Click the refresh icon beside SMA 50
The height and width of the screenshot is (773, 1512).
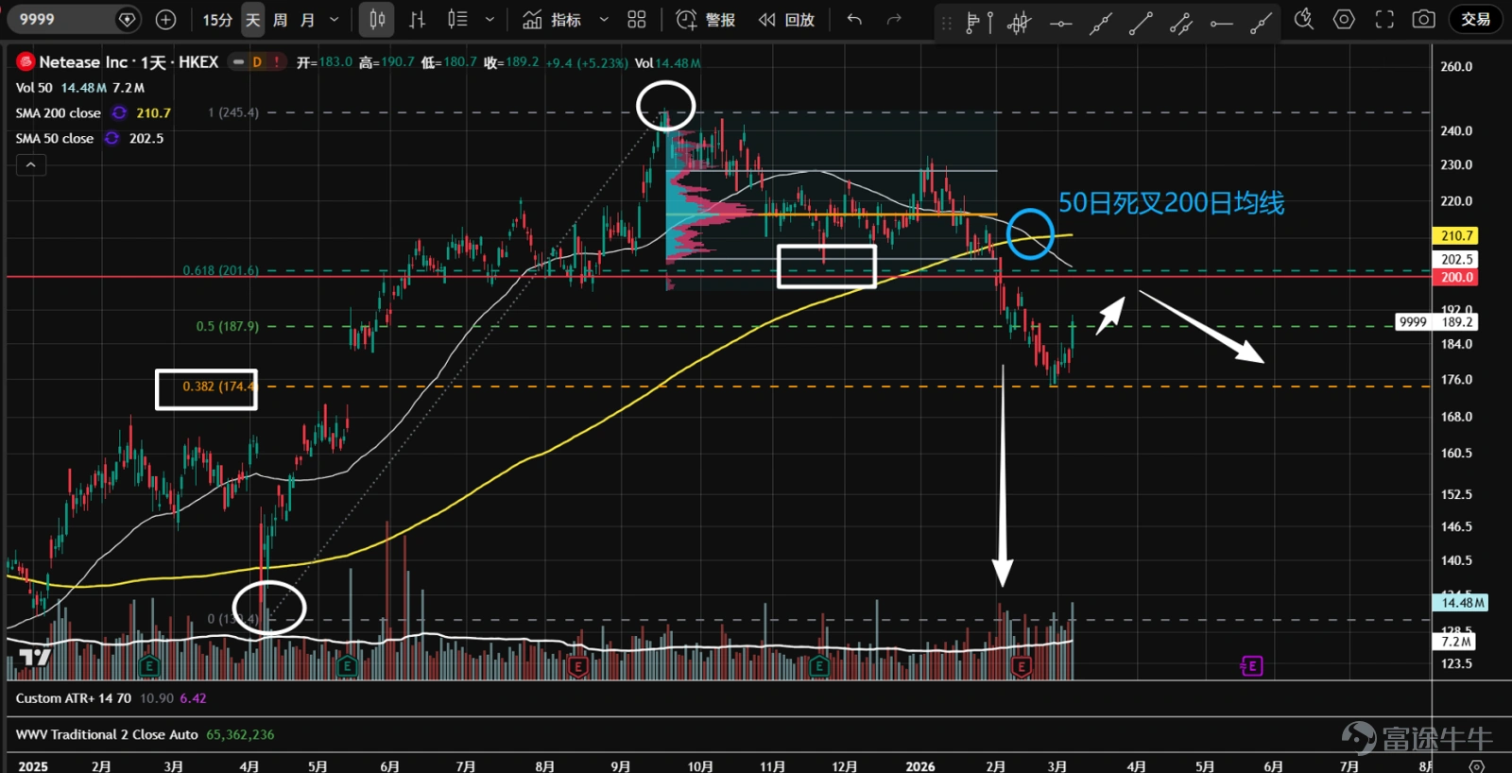[x=112, y=139]
